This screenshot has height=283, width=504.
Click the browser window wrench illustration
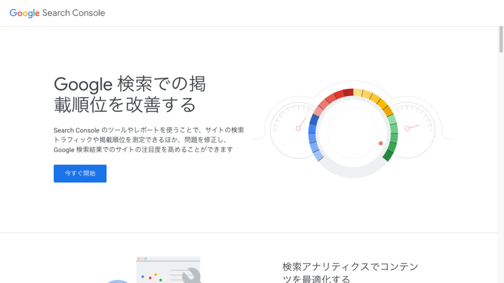pos(154,270)
